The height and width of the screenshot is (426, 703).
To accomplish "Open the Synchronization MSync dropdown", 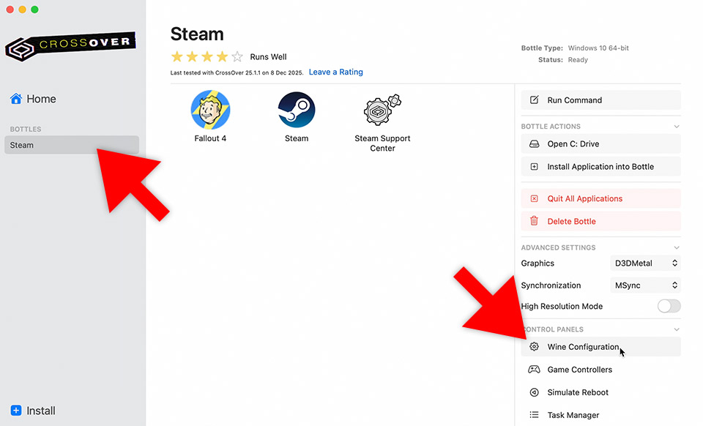I will (x=645, y=285).
